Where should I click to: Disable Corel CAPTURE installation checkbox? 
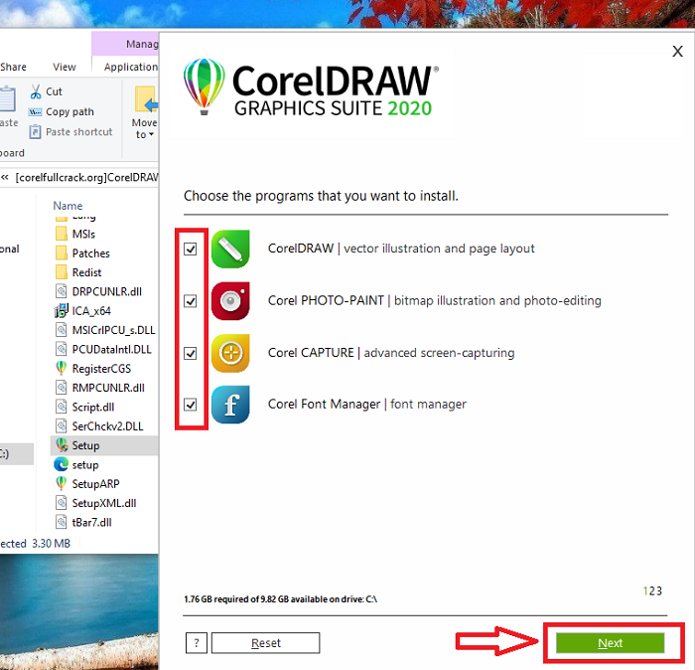point(191,353)
